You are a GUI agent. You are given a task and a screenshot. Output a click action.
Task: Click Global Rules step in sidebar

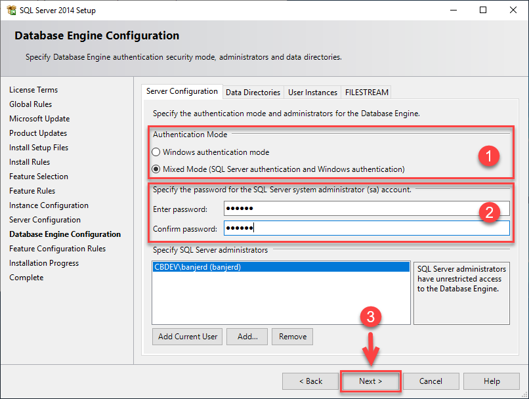(30, 104)
